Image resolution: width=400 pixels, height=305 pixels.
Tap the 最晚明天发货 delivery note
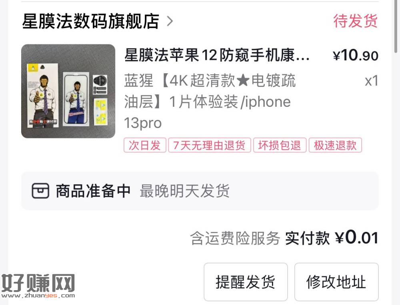185,191
